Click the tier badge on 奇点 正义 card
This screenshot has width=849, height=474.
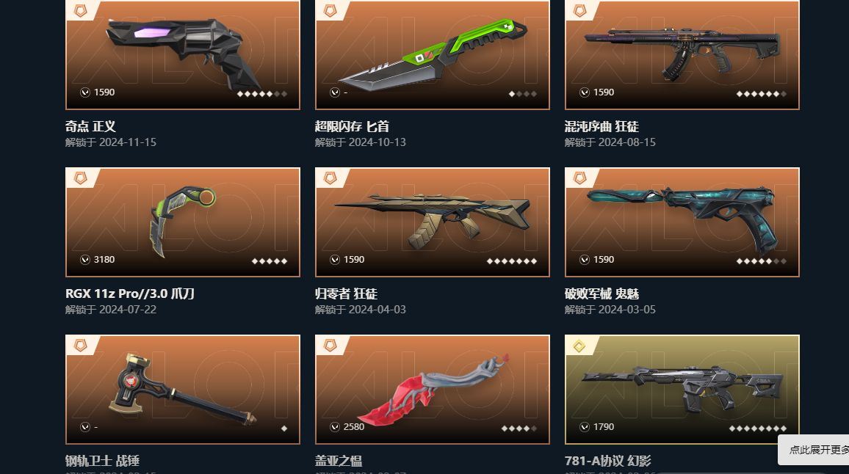click(x=80, y=10)
